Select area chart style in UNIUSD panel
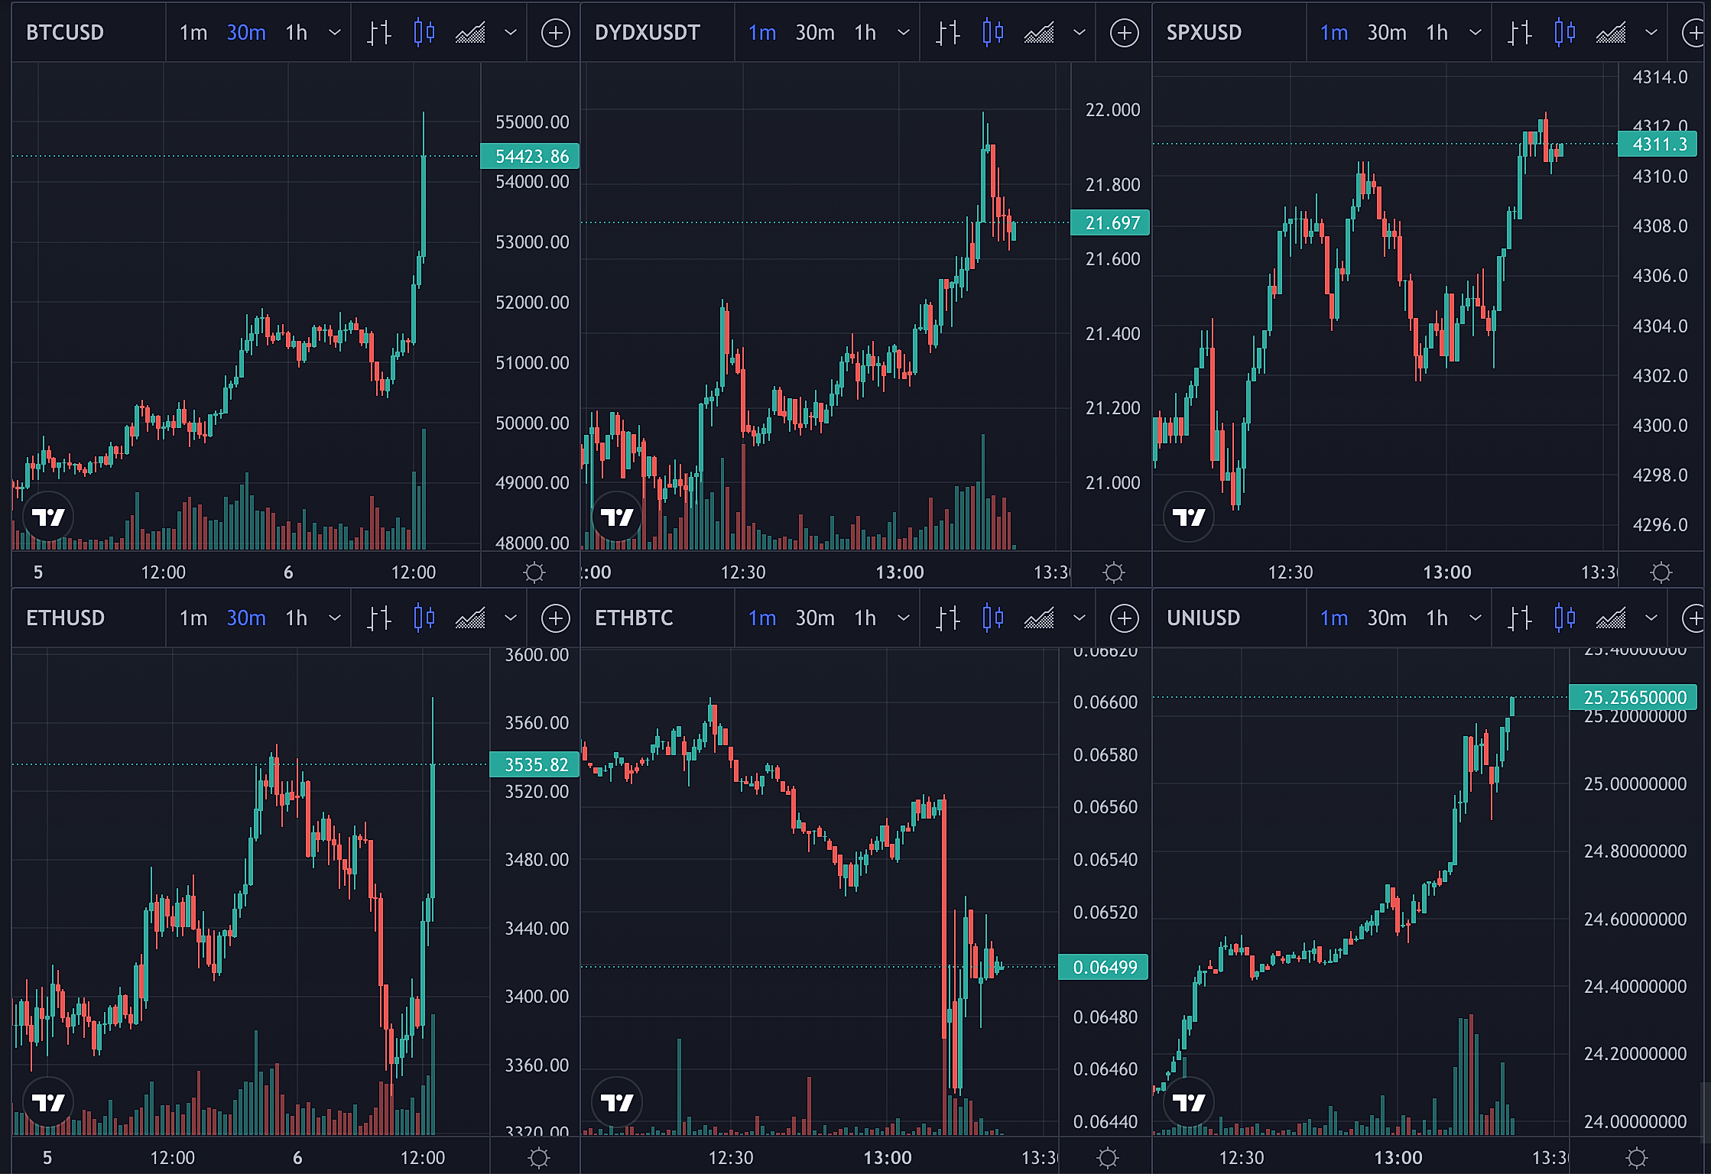Image resolution: width=1711 pixels, height=1174 pixels. click(x=1611, y=618)
